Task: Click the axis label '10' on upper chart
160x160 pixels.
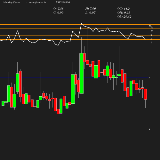Action: coord(152,31)
